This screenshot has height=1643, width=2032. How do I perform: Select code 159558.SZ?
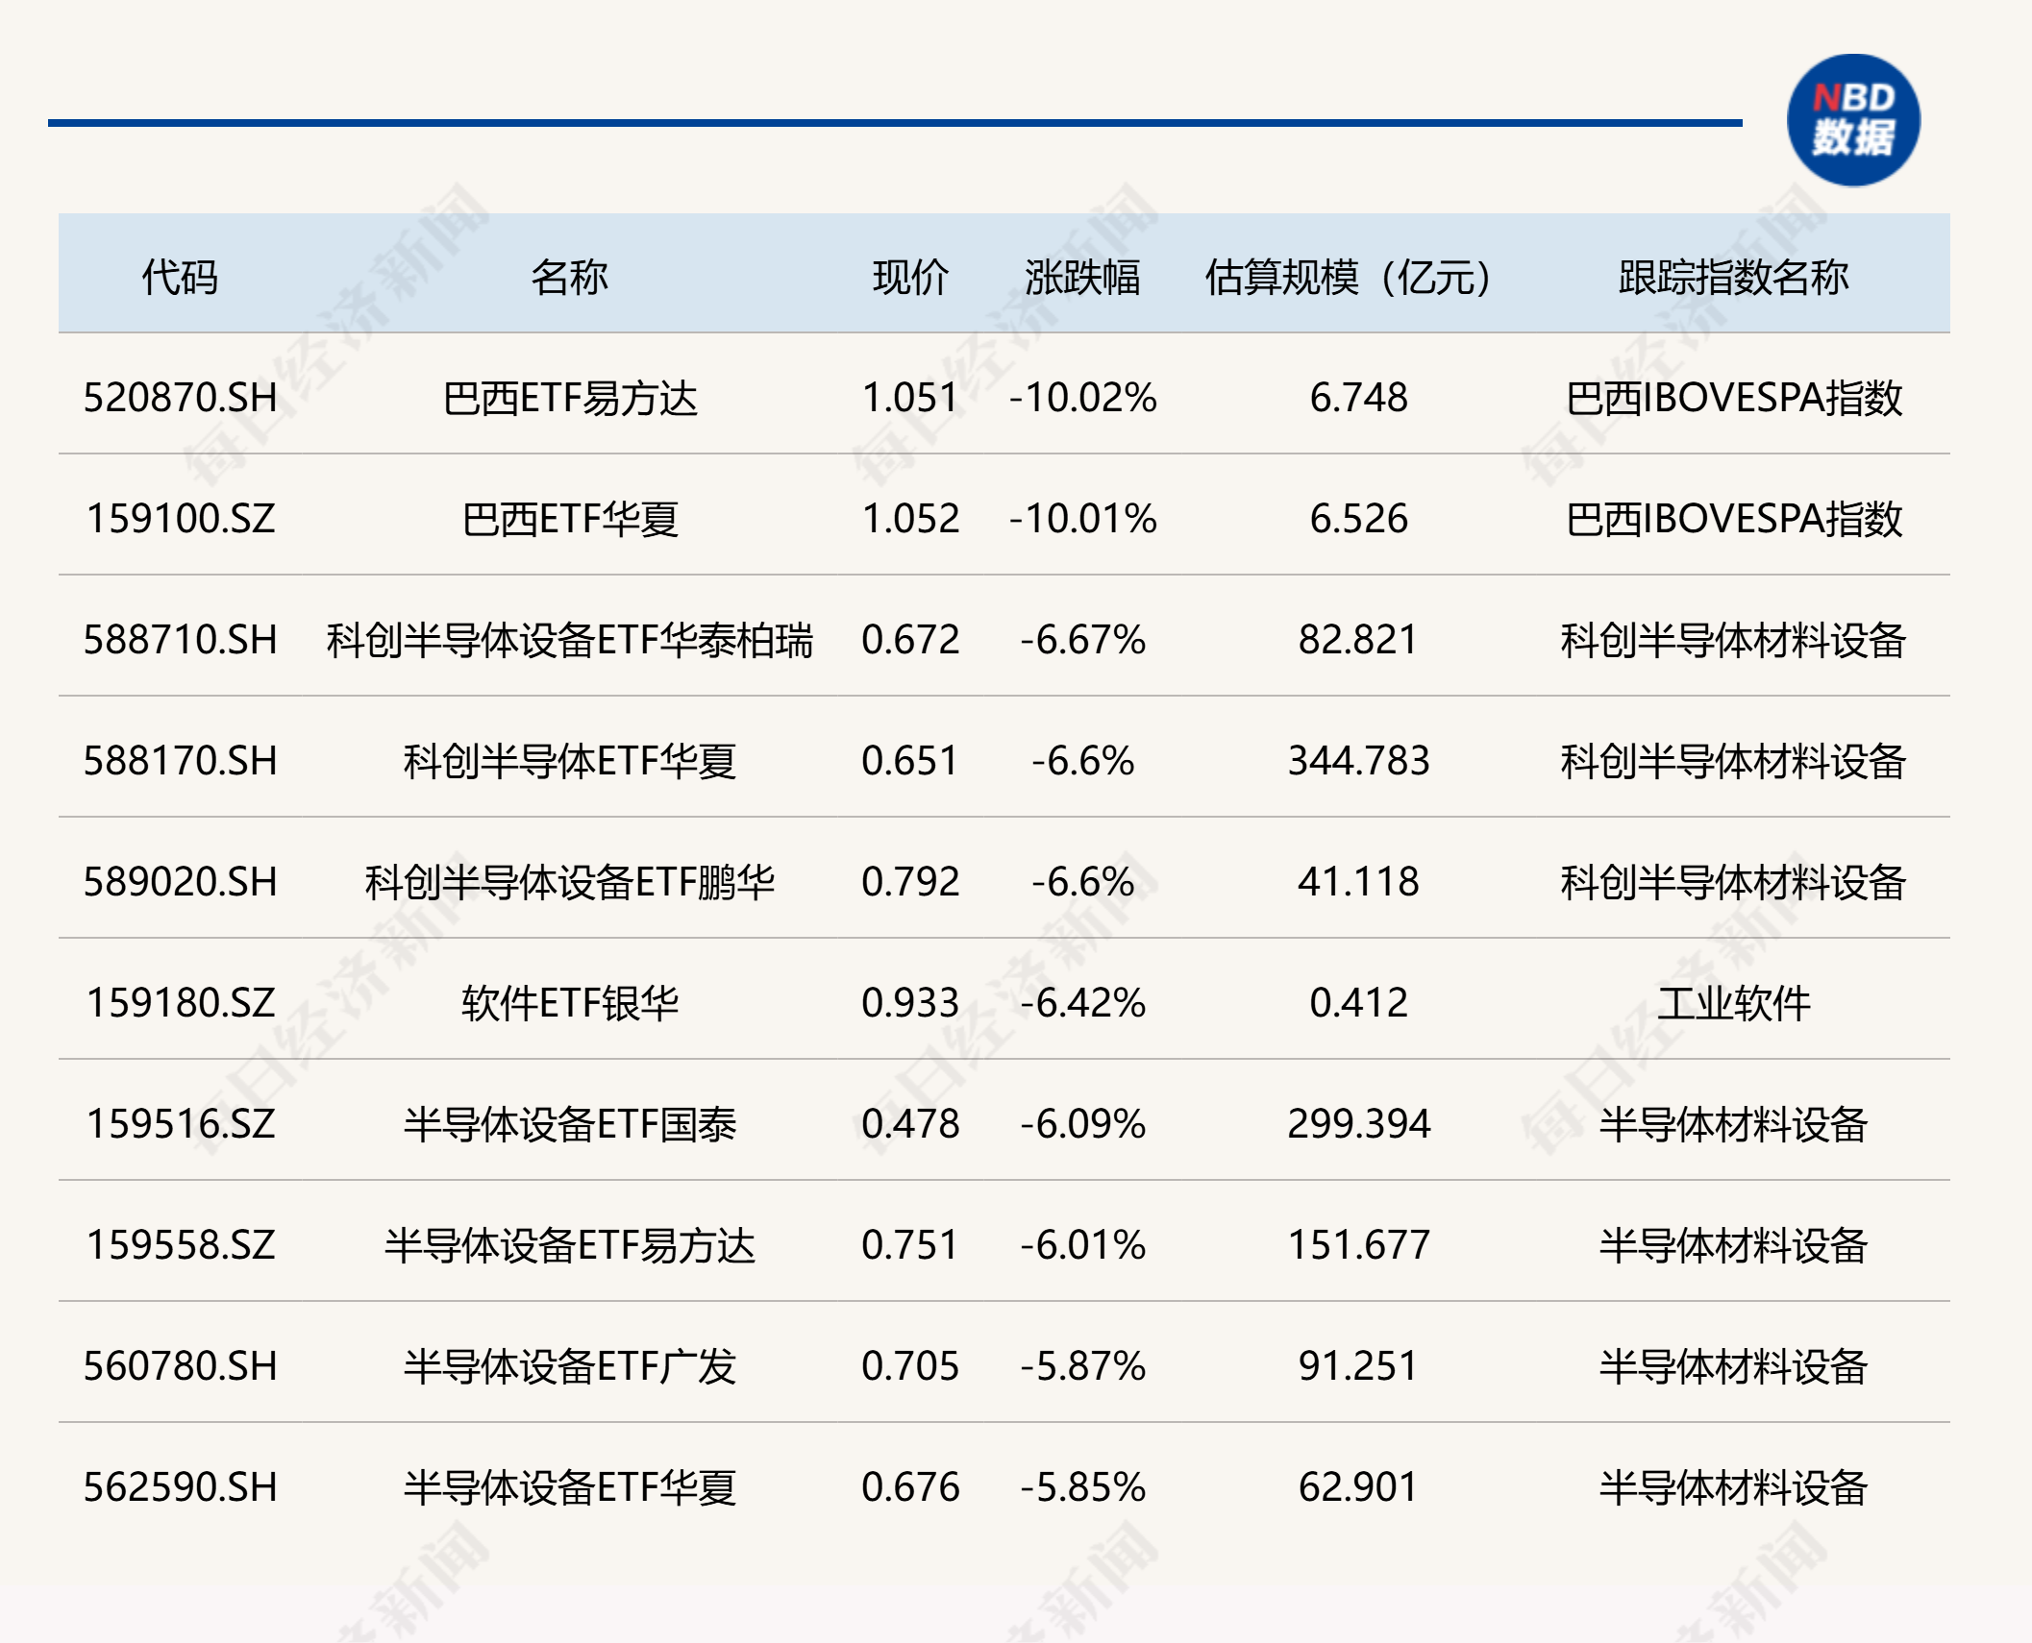pos(180,1245)
